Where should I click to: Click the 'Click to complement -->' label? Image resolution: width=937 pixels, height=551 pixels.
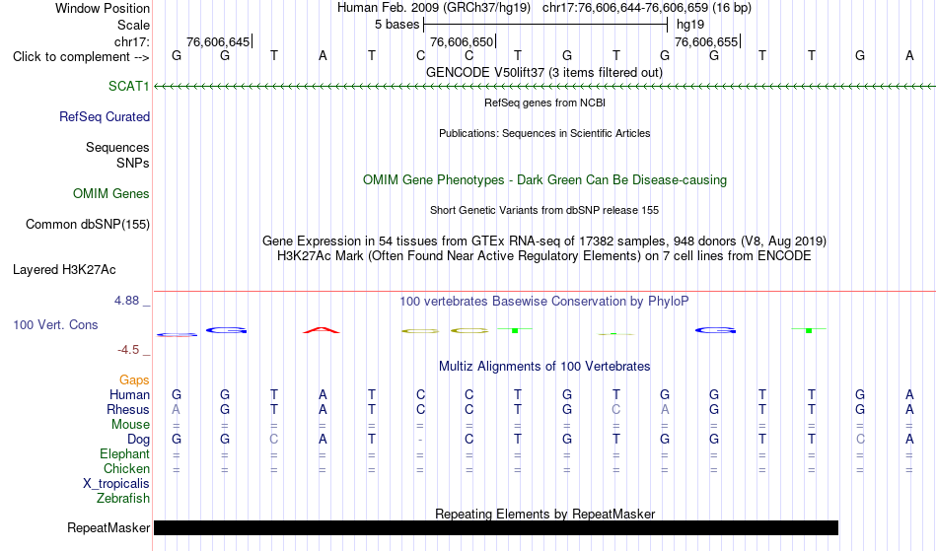[81, 57]
